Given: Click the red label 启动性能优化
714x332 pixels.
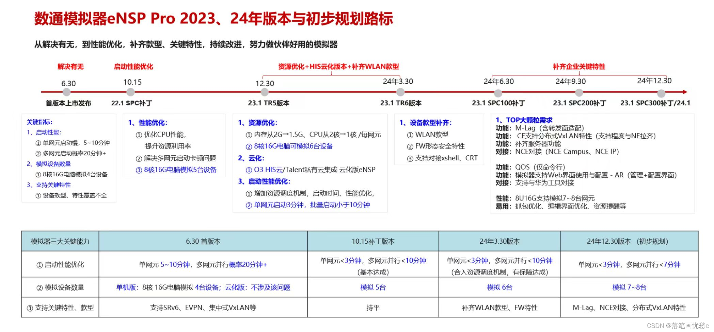Looking at the screenshot, I should [x=133, y=67].
